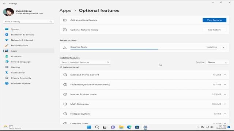The height and width of the screenshot is (131, 234).
Task: Open Network & internet settings
Action: (x=29, y=40)
